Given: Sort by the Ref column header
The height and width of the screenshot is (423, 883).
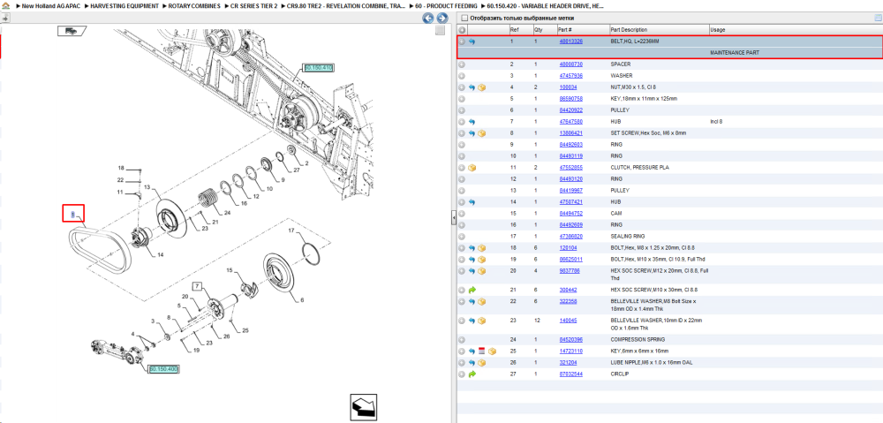Looking at the screenshot, I should click(x=515, y=30).
